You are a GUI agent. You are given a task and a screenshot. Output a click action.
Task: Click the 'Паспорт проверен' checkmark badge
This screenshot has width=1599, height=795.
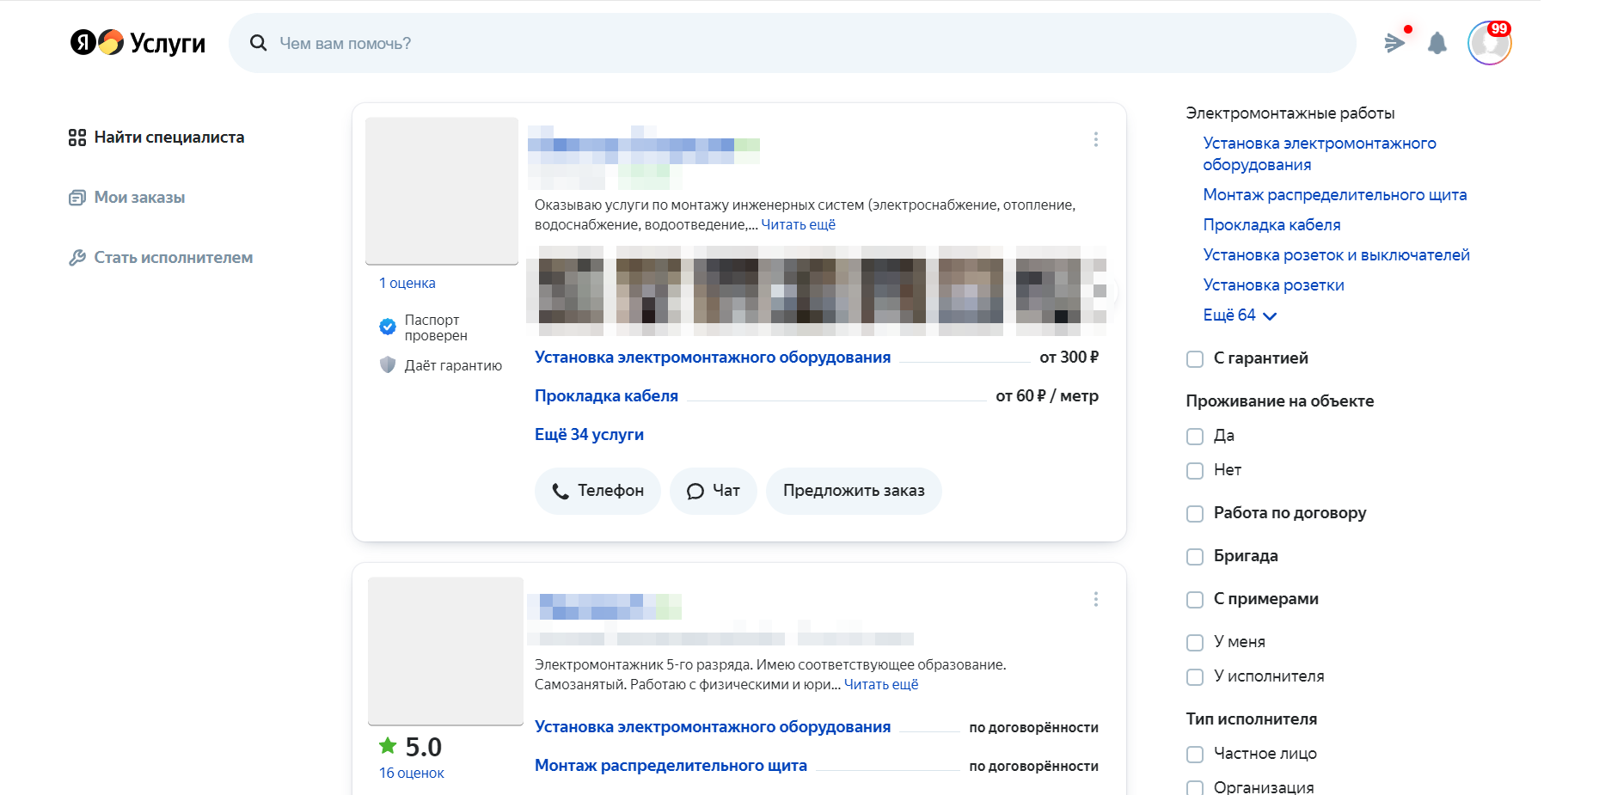point(388,327)
